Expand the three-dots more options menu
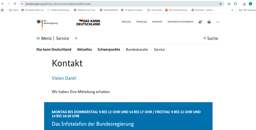The width and height of the screenshot is (256, 130). (218, 22)
